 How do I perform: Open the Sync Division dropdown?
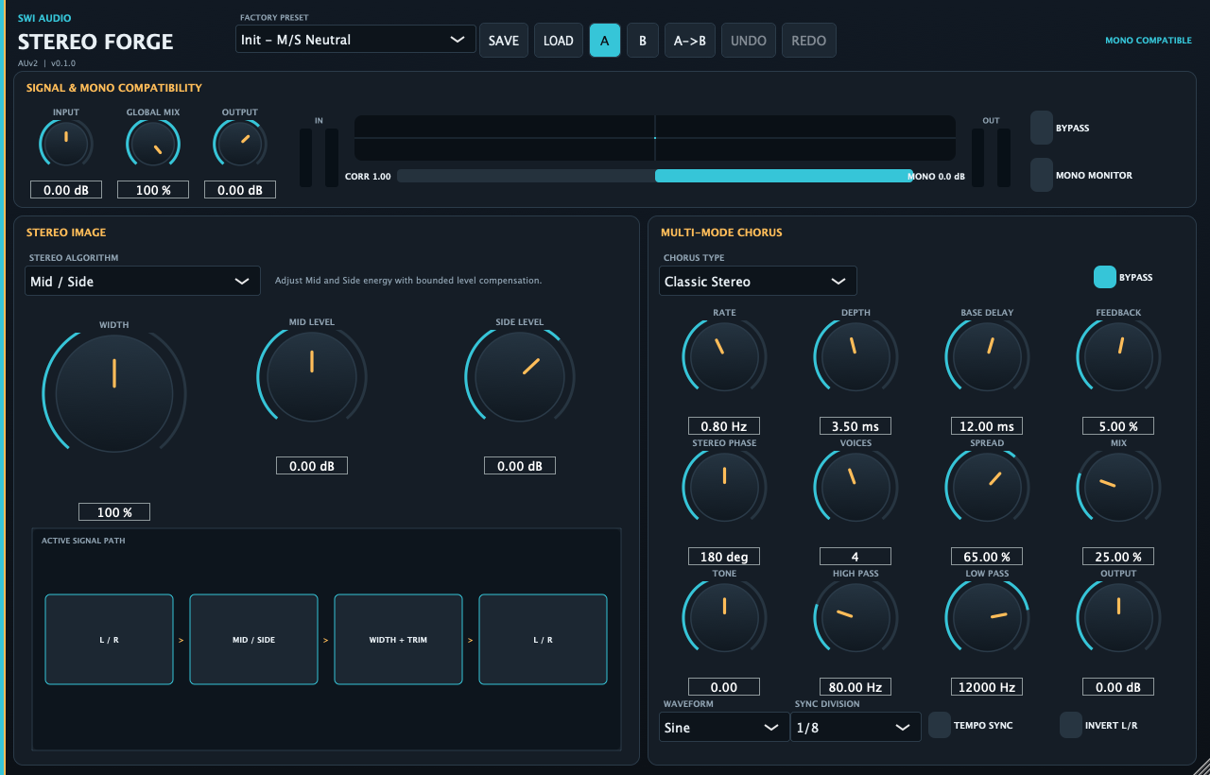point(856,727)
